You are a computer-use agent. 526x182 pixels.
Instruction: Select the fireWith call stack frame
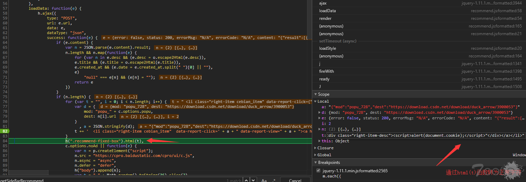click(x=419, y=71)
